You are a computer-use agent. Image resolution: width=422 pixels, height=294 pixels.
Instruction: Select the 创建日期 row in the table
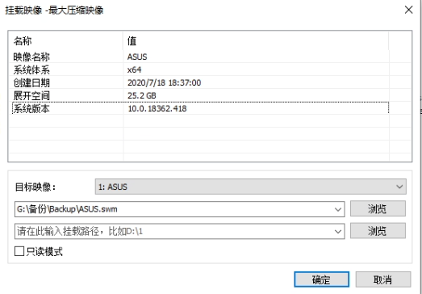tap(200, 82)
